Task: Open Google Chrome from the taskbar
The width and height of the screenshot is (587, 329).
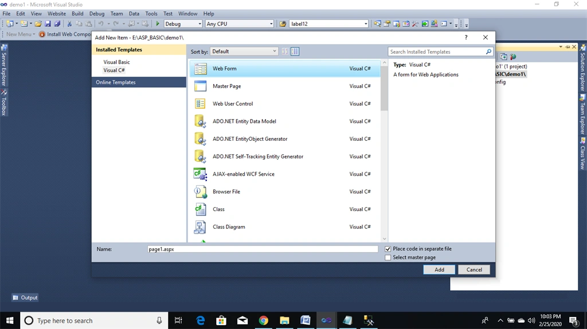Action: 264,320
